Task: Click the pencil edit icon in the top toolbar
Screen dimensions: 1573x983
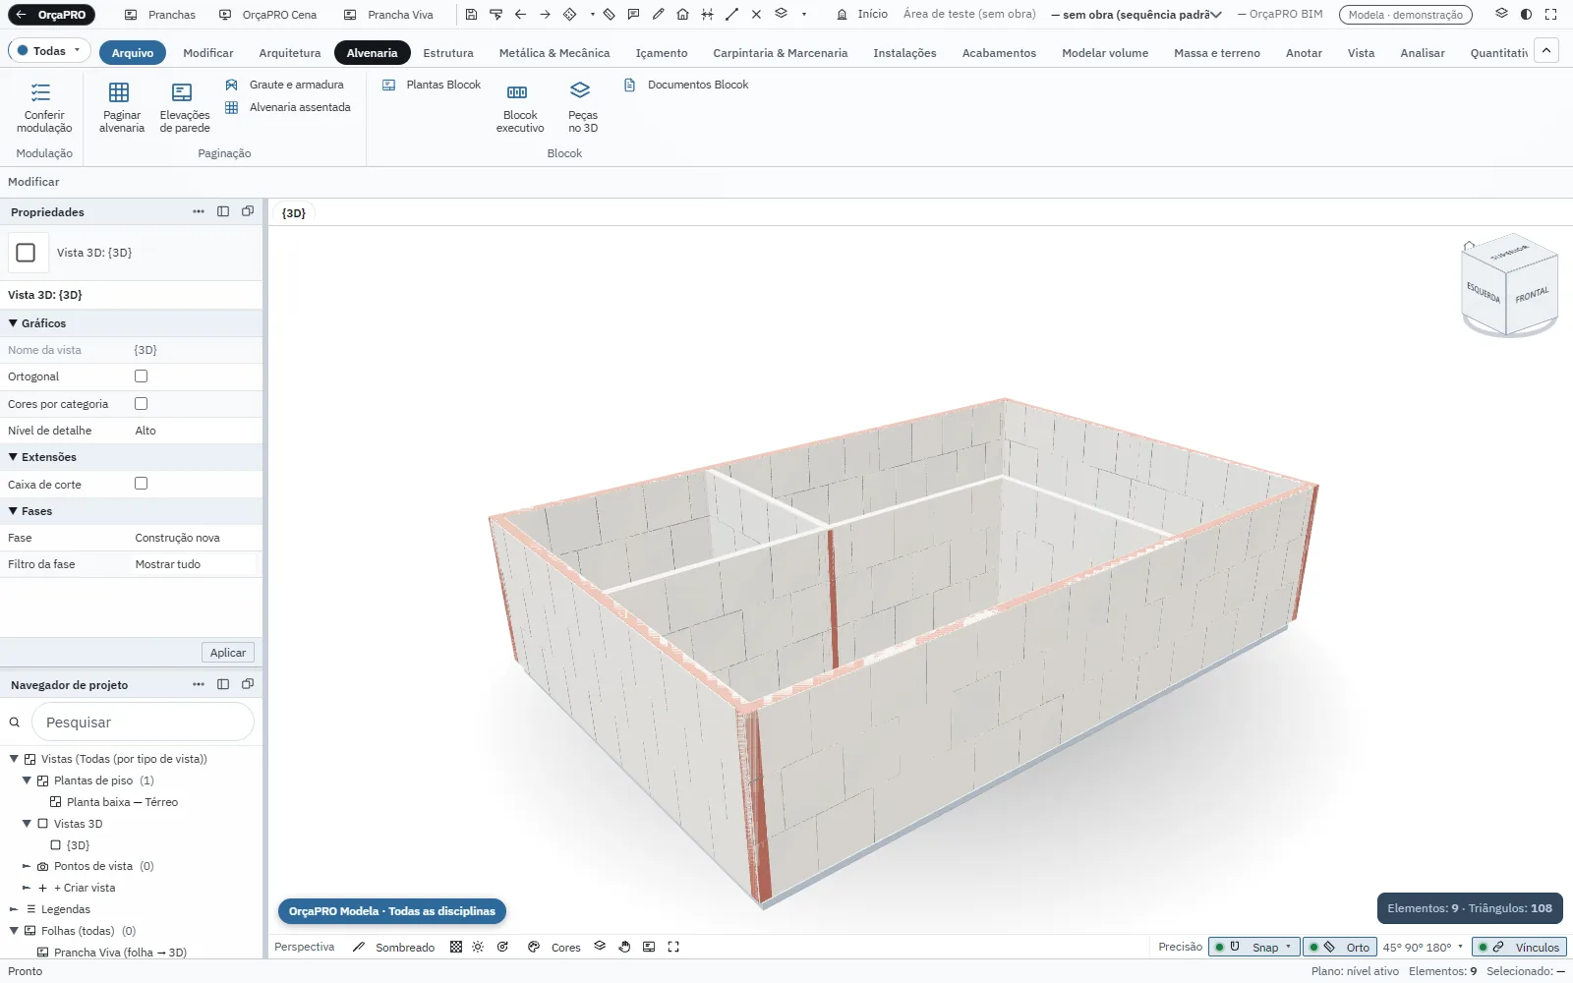Action: 658,15
